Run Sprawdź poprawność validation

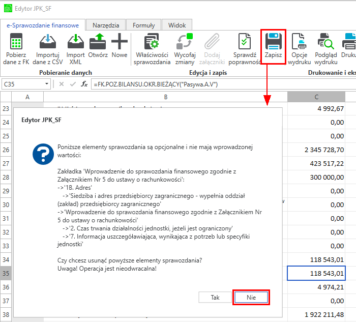pyautogui.click(x=246, y=42)
